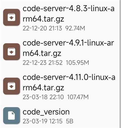Viewport: 121px width, 128px height.
Task: Tap the wrapped 'm64.tar.gz' line under 4.9.1
Action: (x=42, y=53)
